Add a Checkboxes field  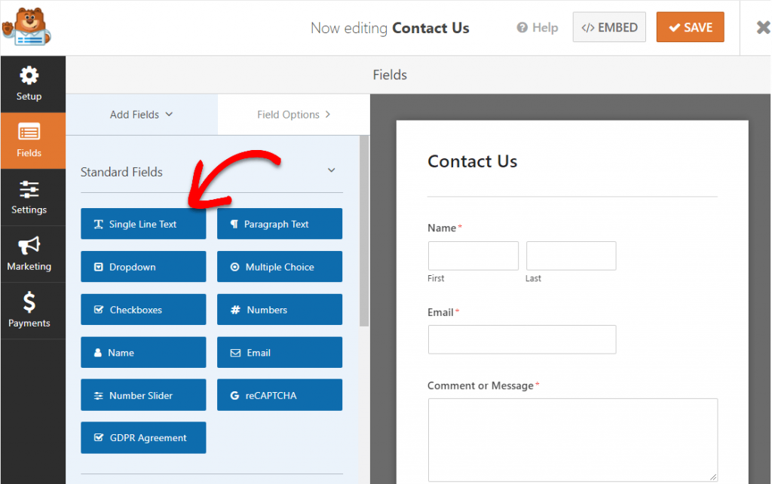[x=143, y=310]
